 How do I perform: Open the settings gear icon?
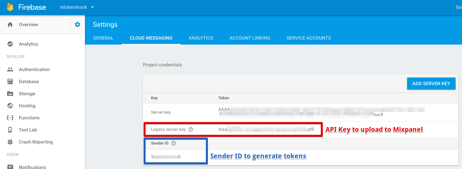(78, 24)
